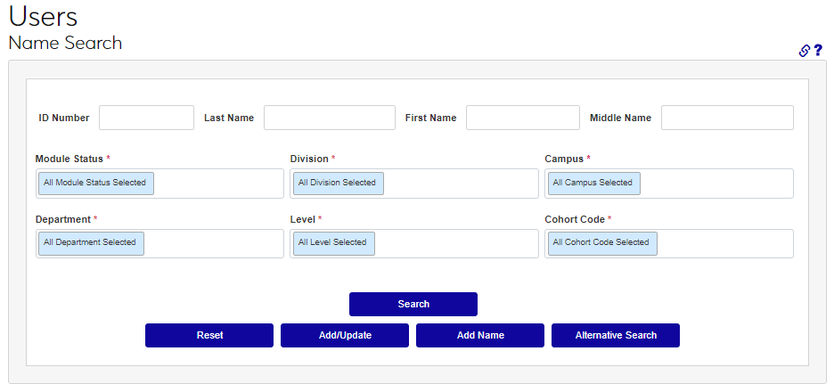Click the Reset button
This screenshot has width=834, height=392.
pos(209,336)
